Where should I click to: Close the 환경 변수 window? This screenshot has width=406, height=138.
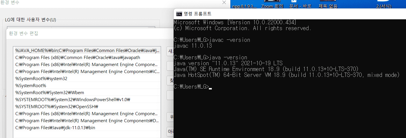pos(224,2)
